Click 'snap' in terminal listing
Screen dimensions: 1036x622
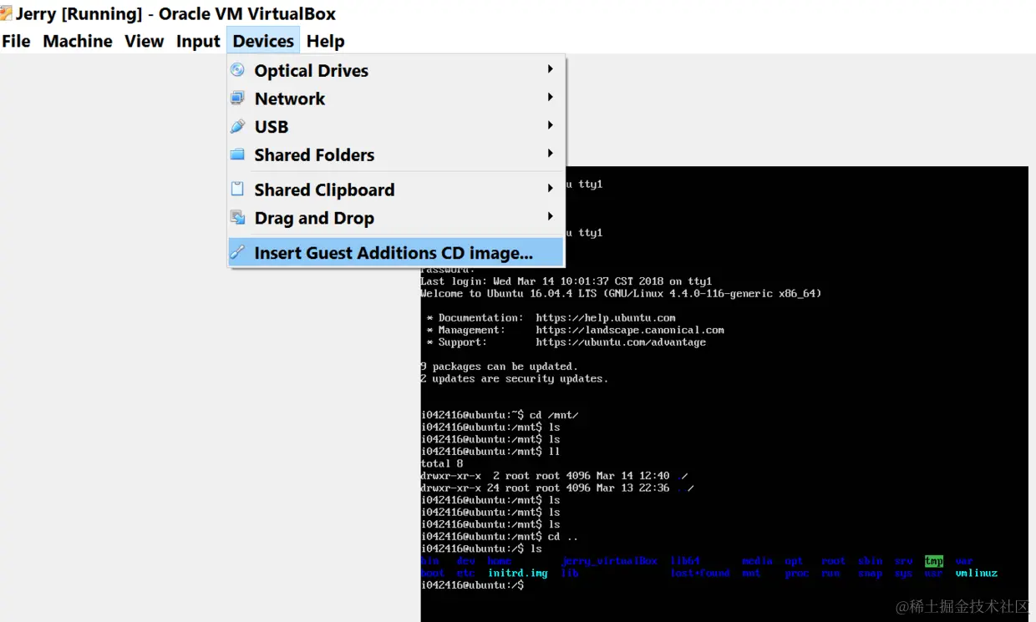pyautogui.click(x=870, y=574)
